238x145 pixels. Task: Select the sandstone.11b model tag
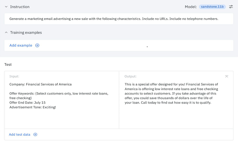[x=212, y=7]
